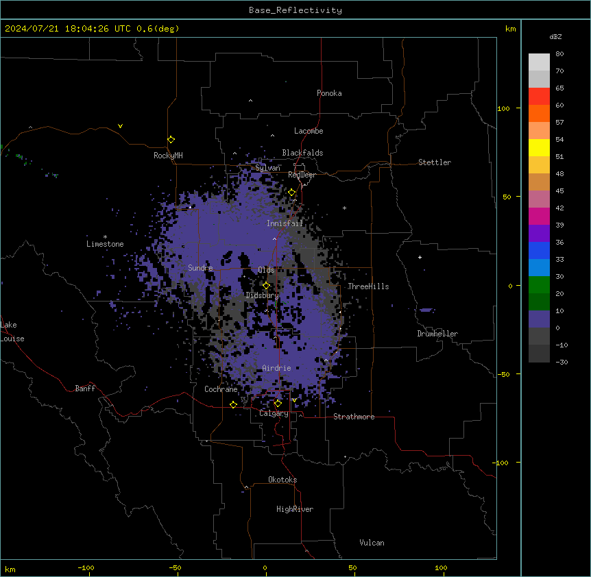Click the Sylvan label on the map
The width and height of the screenshot is (591, 577).
tap(267, 168)
